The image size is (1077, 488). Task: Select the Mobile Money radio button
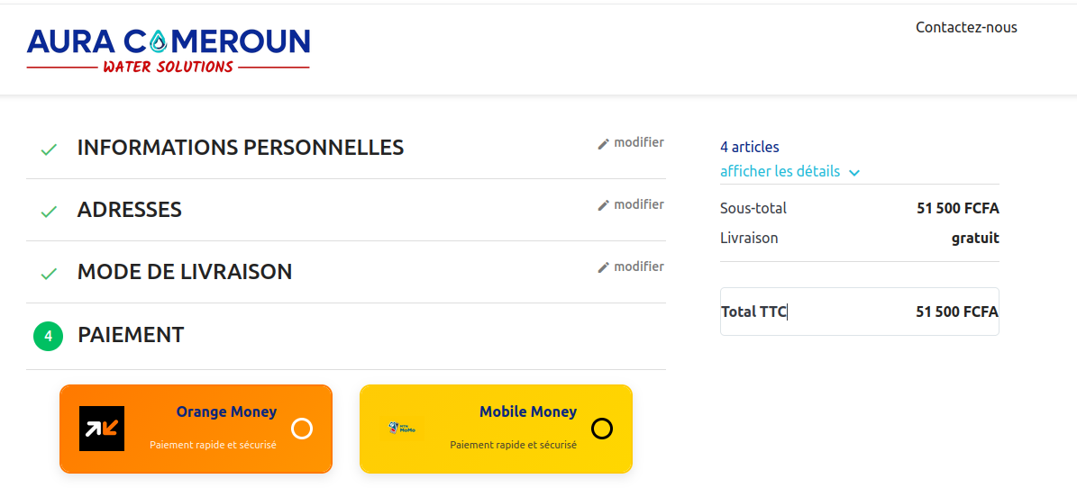point(602,429)
